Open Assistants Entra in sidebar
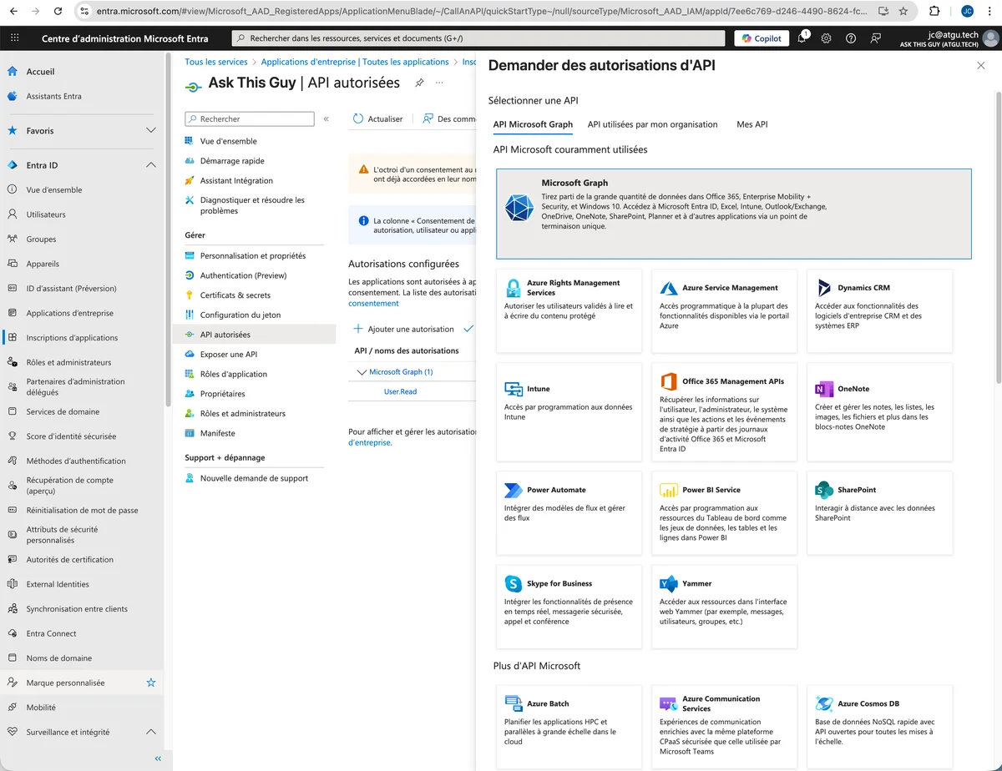 point(53,96)
